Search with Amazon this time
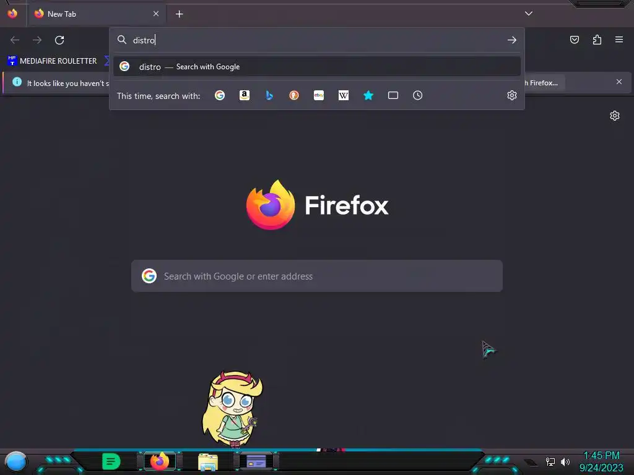 coord(244,95)
